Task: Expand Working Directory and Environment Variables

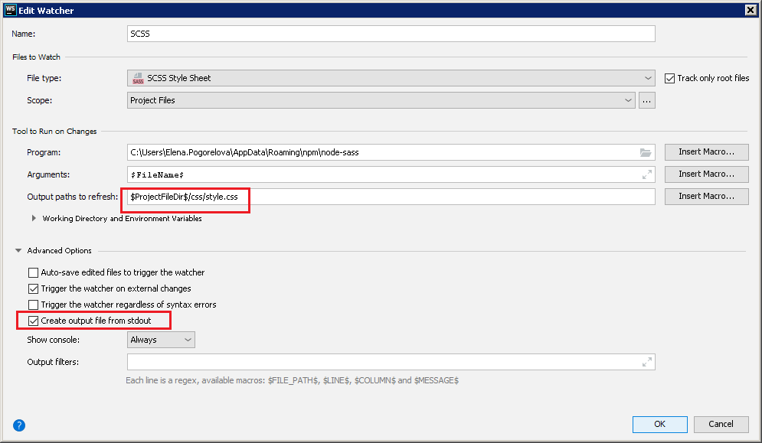Action: (x=34, y=219)
